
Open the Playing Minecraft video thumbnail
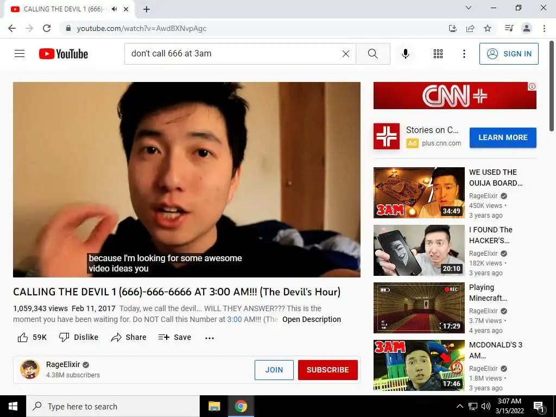(x=419, y=308)
